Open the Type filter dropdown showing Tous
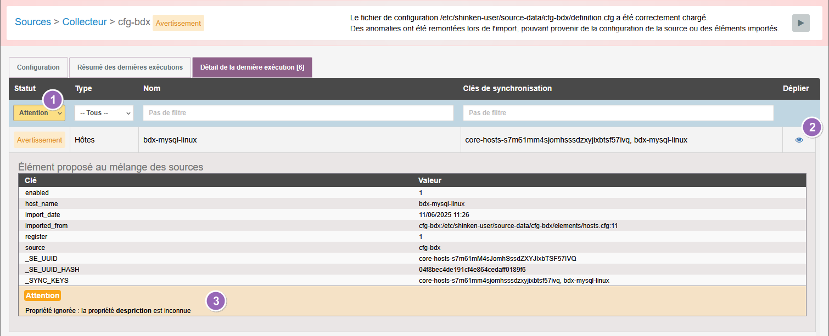The image size is (829, 336). (x=104, y=113)
